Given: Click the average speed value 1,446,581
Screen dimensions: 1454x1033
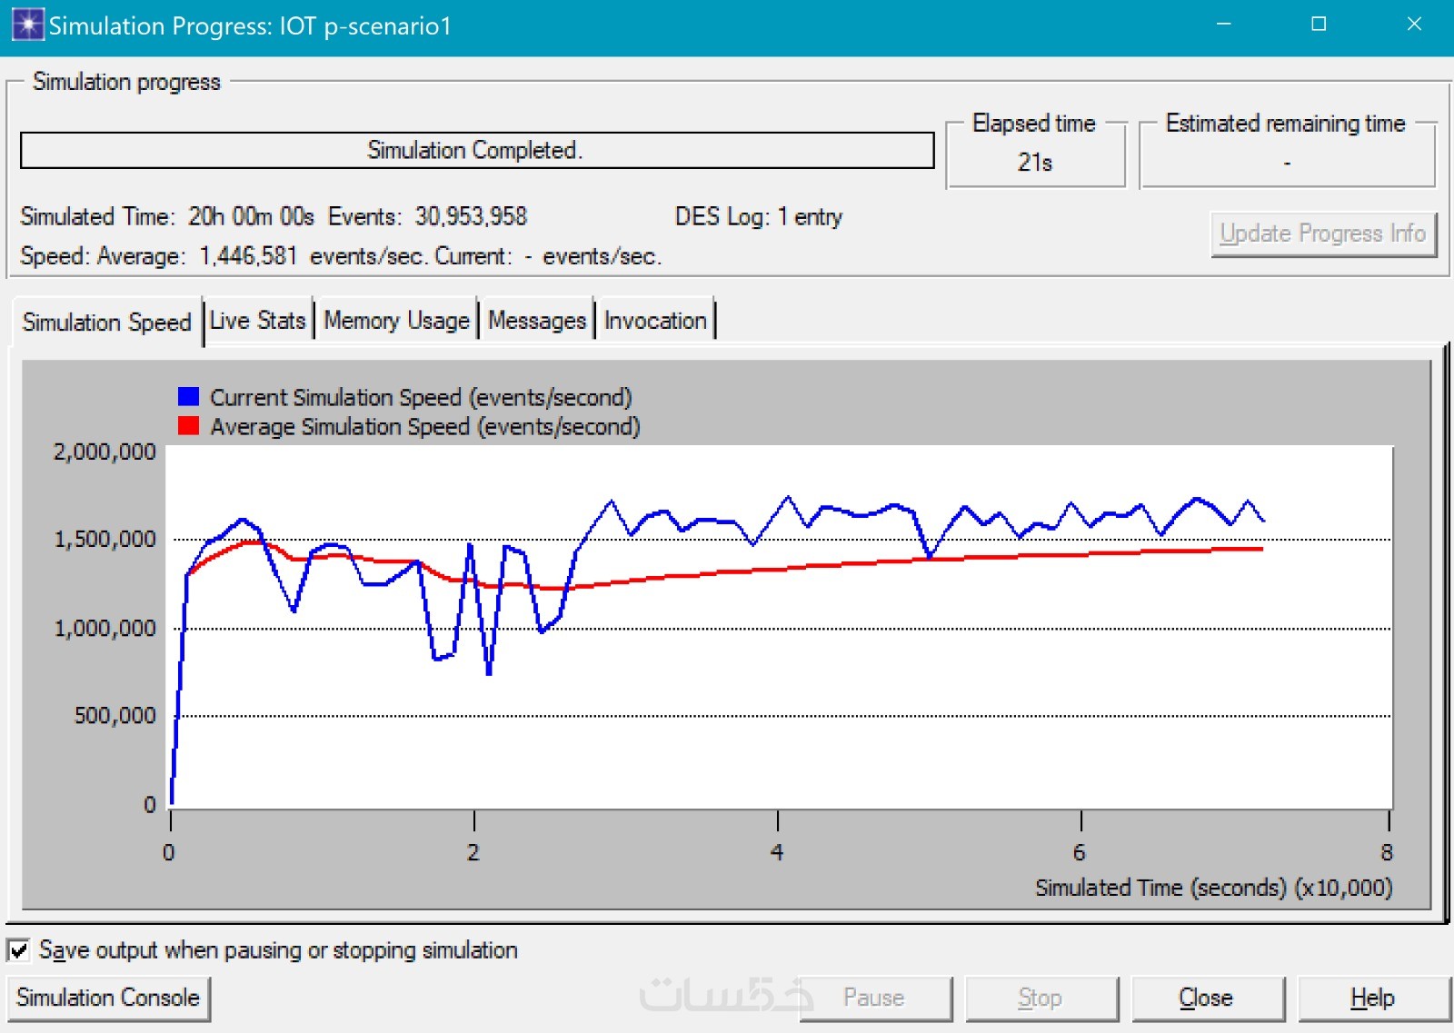Looking at the screenshot, I should [x=248, y=256].
